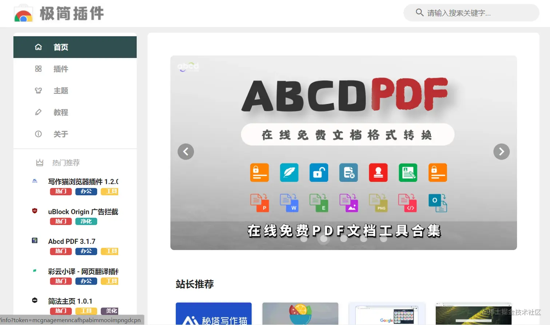Click 工具 tag under Abcd PDF
This screenshot has height=325, width=550.
click(x=109, y=251)
